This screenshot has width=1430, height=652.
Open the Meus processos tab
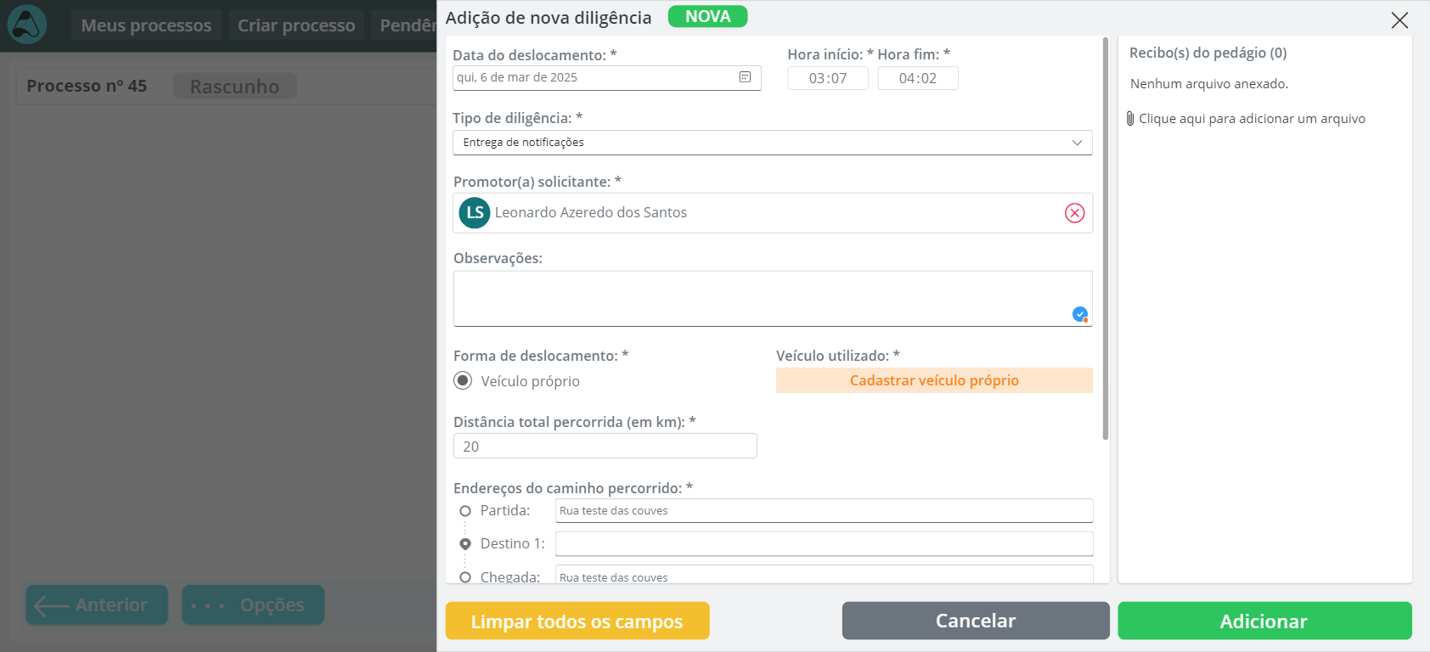pos(146,25)
